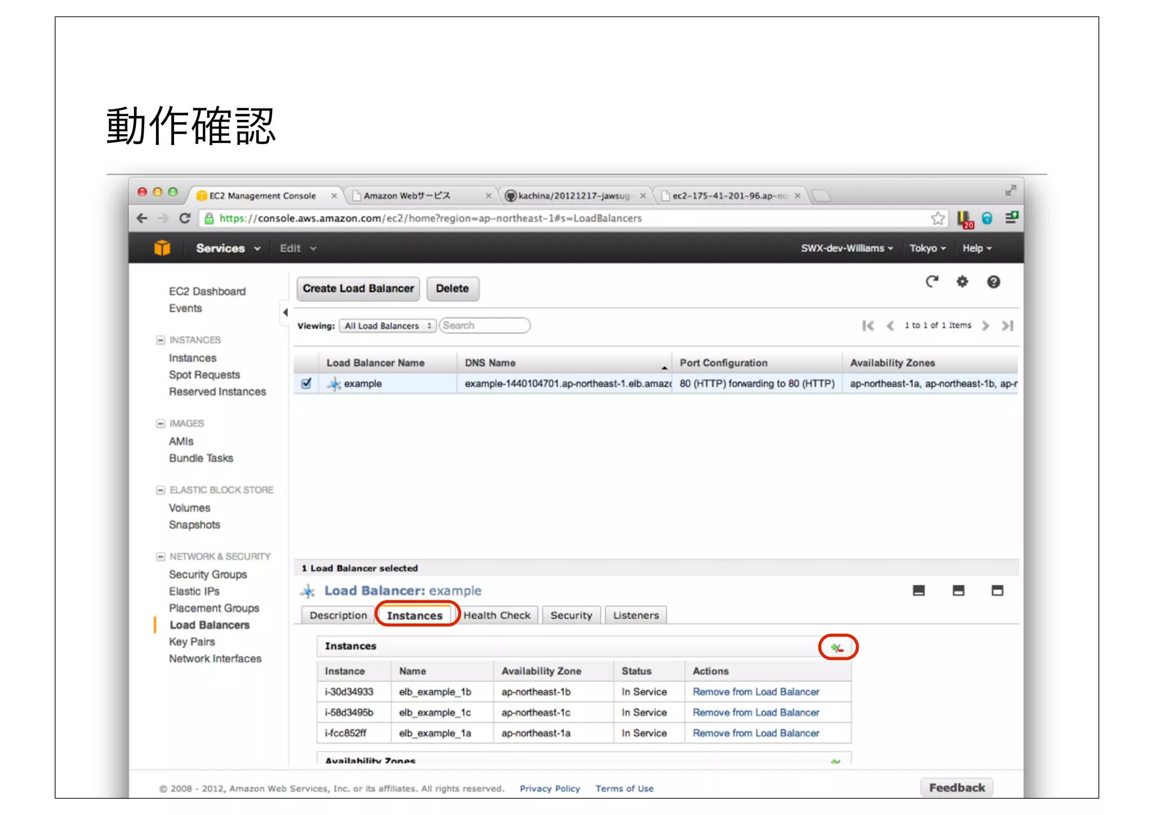Reload the page with the browser refresh button
This screenshot has width=1154, height=815.
click(x=184, y=219)
